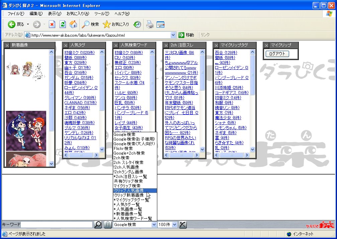Go back with the 戻る button
337x239 pixels.
16,24
